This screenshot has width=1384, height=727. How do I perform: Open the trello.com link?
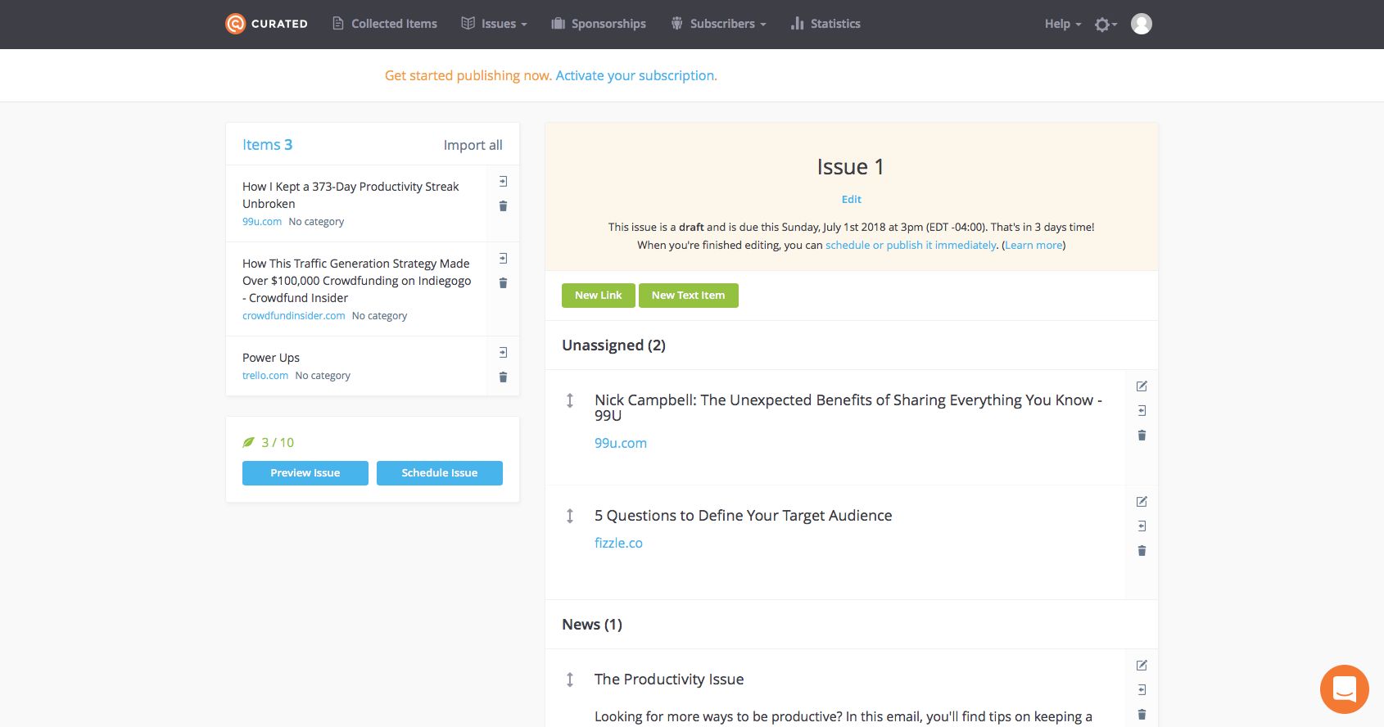265,376
